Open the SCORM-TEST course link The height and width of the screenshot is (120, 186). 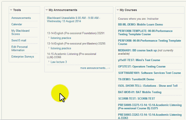click(136, 98)
